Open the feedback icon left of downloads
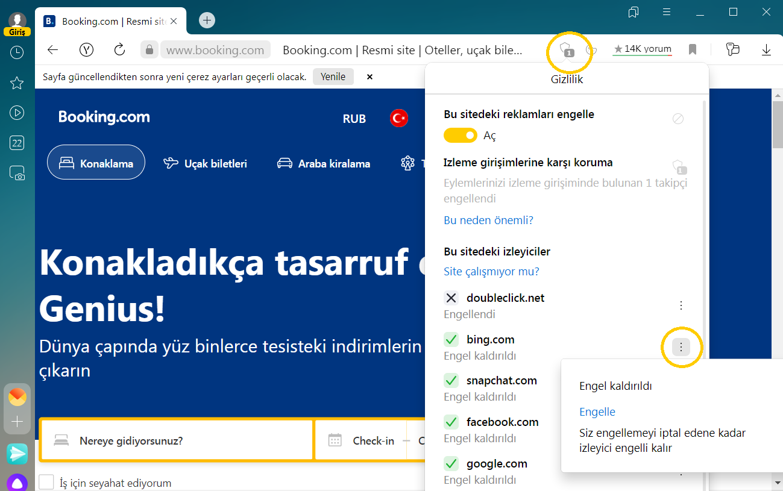This screenshot has width=783, height=491. coord(732,49)
